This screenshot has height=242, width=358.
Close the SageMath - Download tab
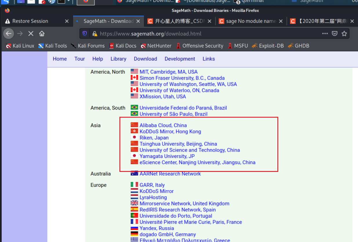138,21
